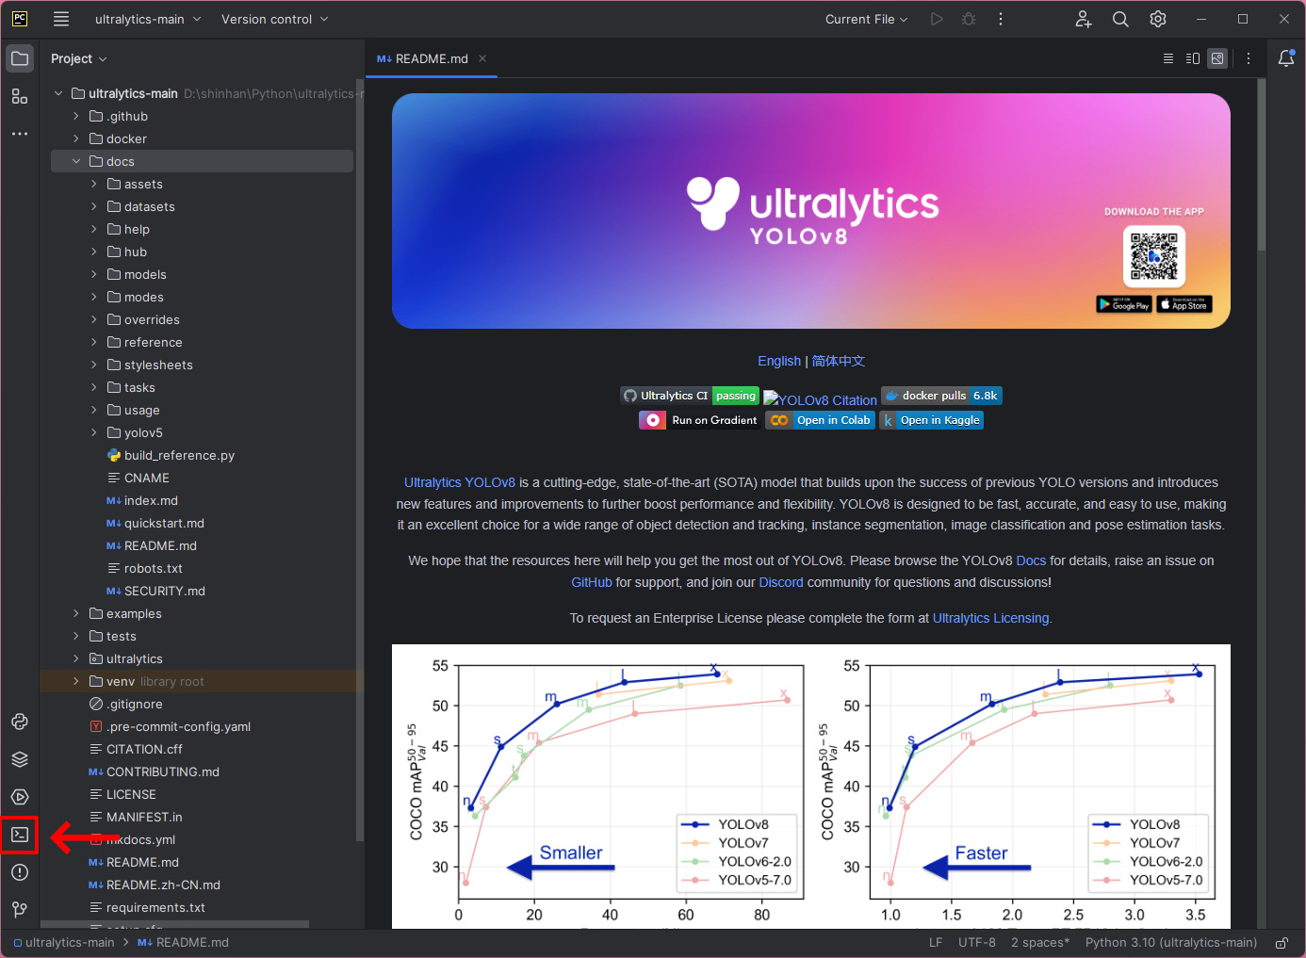Select build_reference.py in project tree
The height and width of the screenshot is (958, 1306).
(x=179, y=455)
